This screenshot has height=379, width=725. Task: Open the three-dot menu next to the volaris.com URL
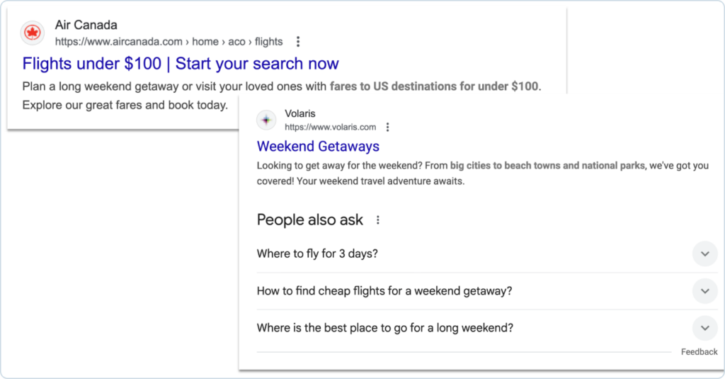387,128
